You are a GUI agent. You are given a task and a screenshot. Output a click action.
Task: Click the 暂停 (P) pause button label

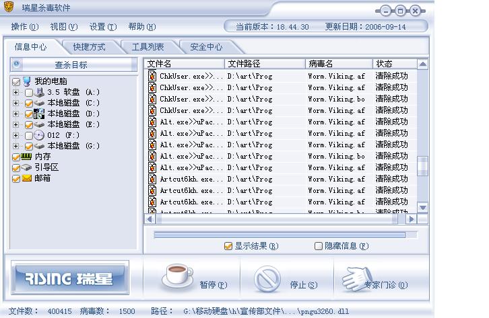click(x=214, y=284)
